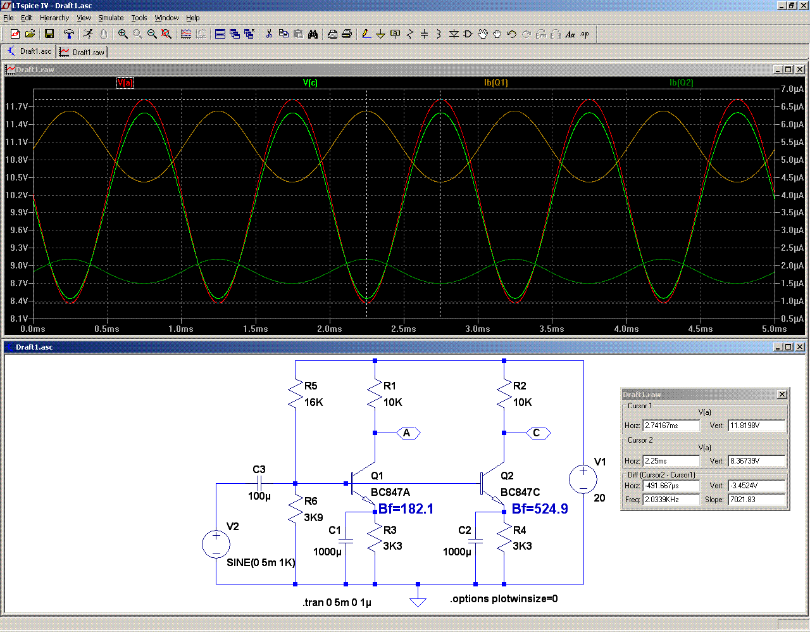Viewport: 810px width, 632px height.
Task: Choose the Diode placement tool
Action: click(x=454, y=34)
